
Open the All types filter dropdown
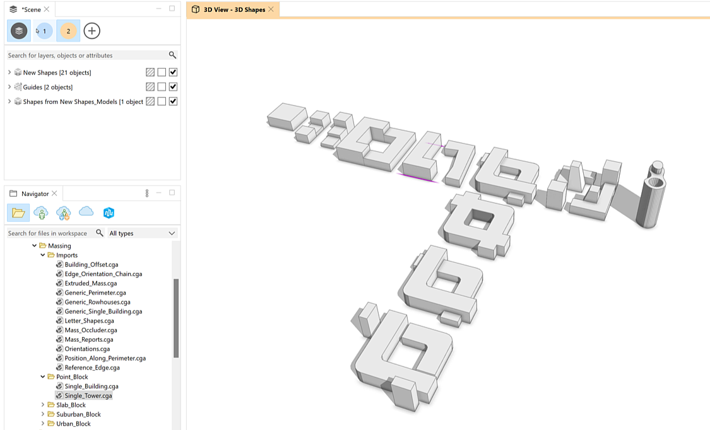(142, 233)
